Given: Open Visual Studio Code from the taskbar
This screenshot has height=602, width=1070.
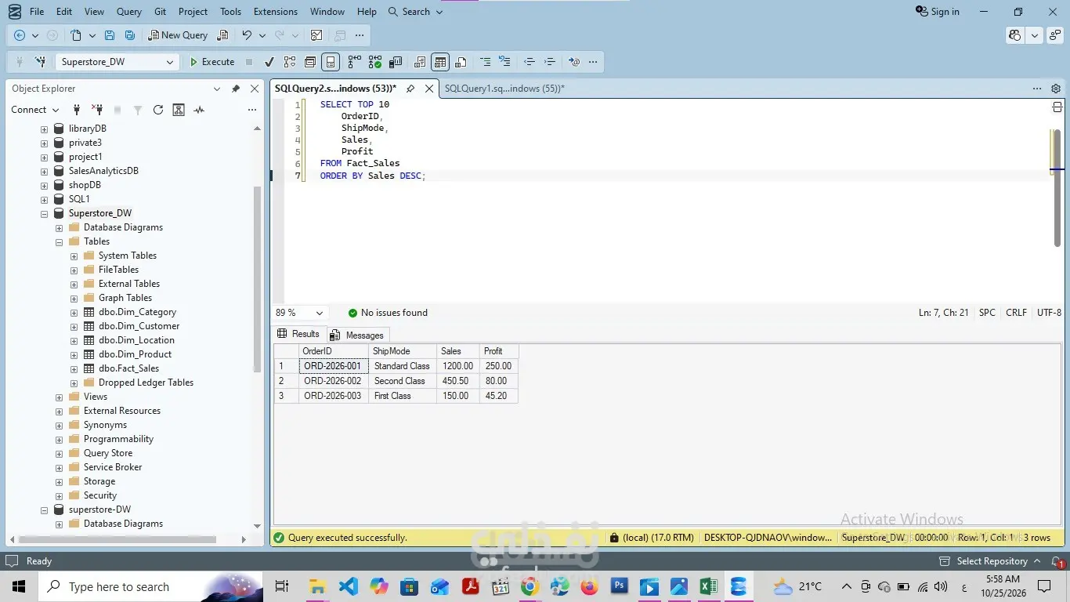Looking at the screenshot, I should pos(349,586).
